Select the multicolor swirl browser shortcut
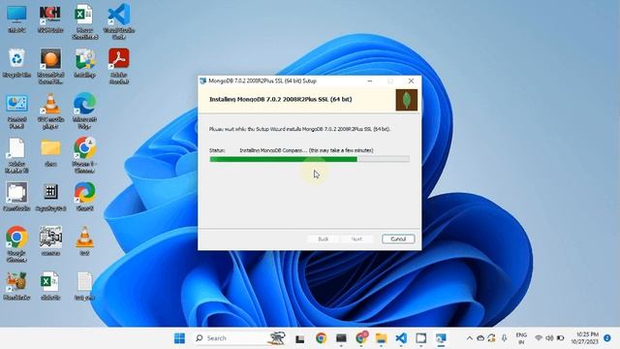Screen dimensions: 620x349 (84, 196)
